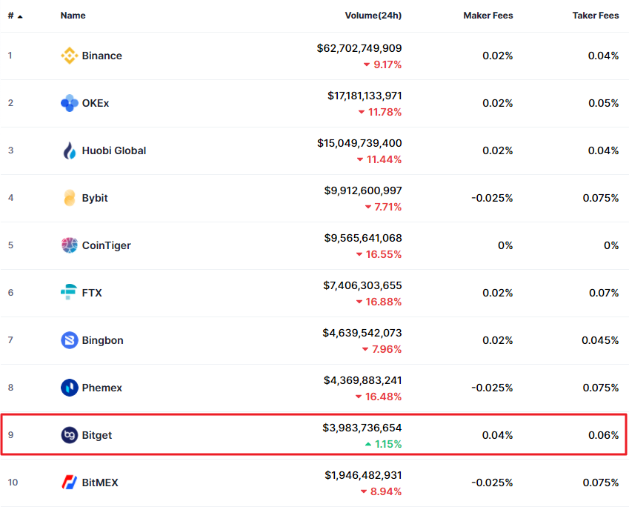Open the Bitget exchange link
Screen dimensions: 629x507
click(96, 435)
